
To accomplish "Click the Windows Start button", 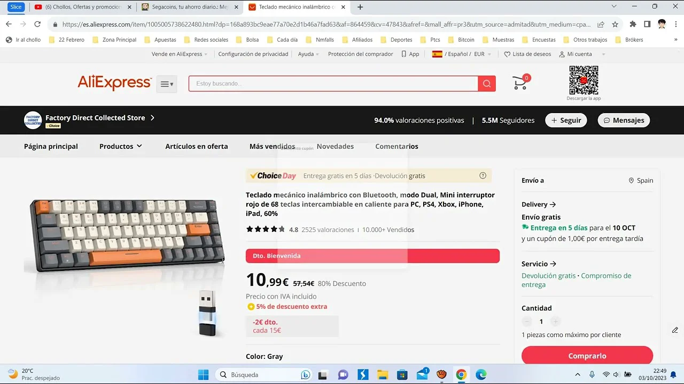I will click(x=204, y=374).
